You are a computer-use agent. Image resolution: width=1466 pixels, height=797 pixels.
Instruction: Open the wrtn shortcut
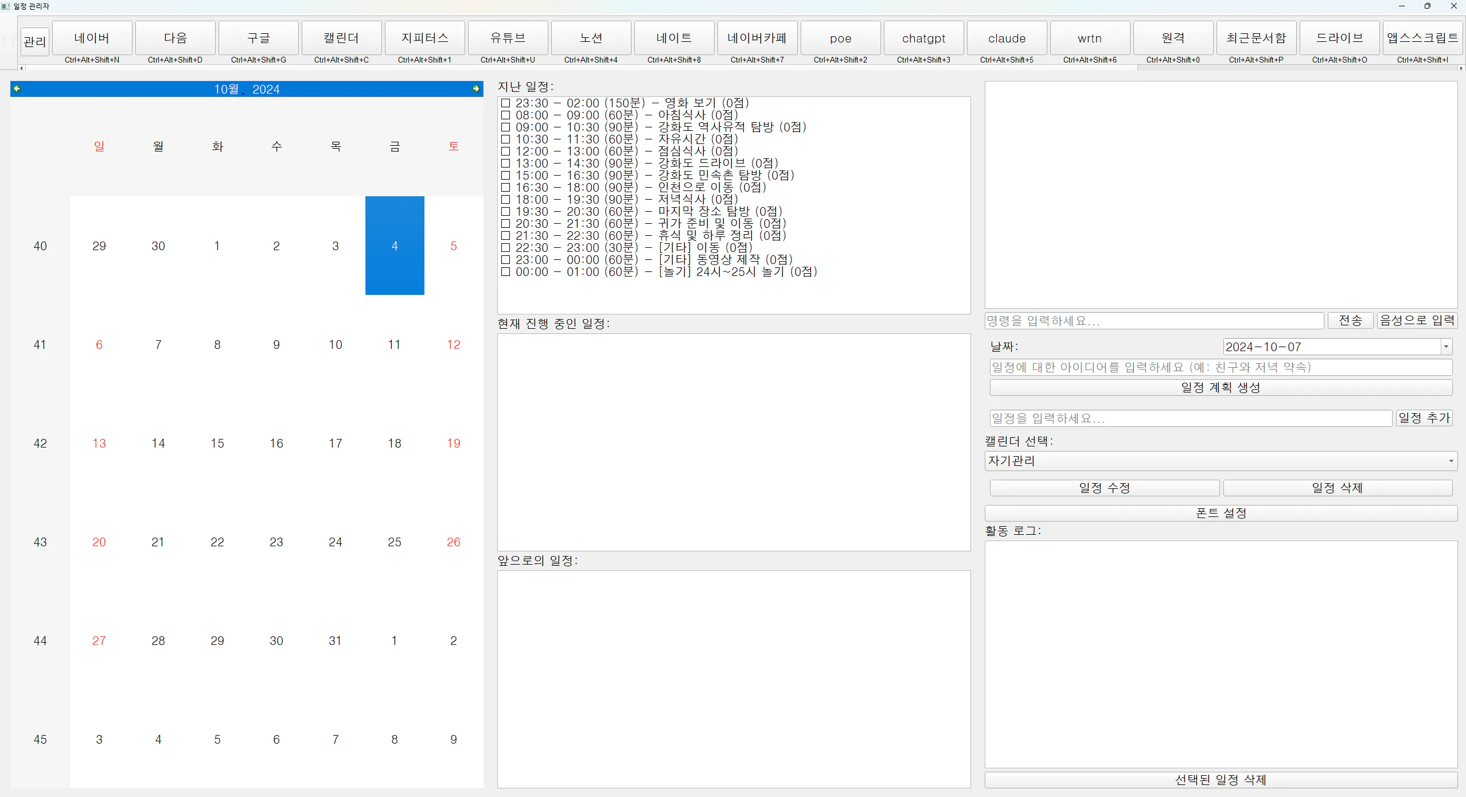click(x=1090, y=38)
